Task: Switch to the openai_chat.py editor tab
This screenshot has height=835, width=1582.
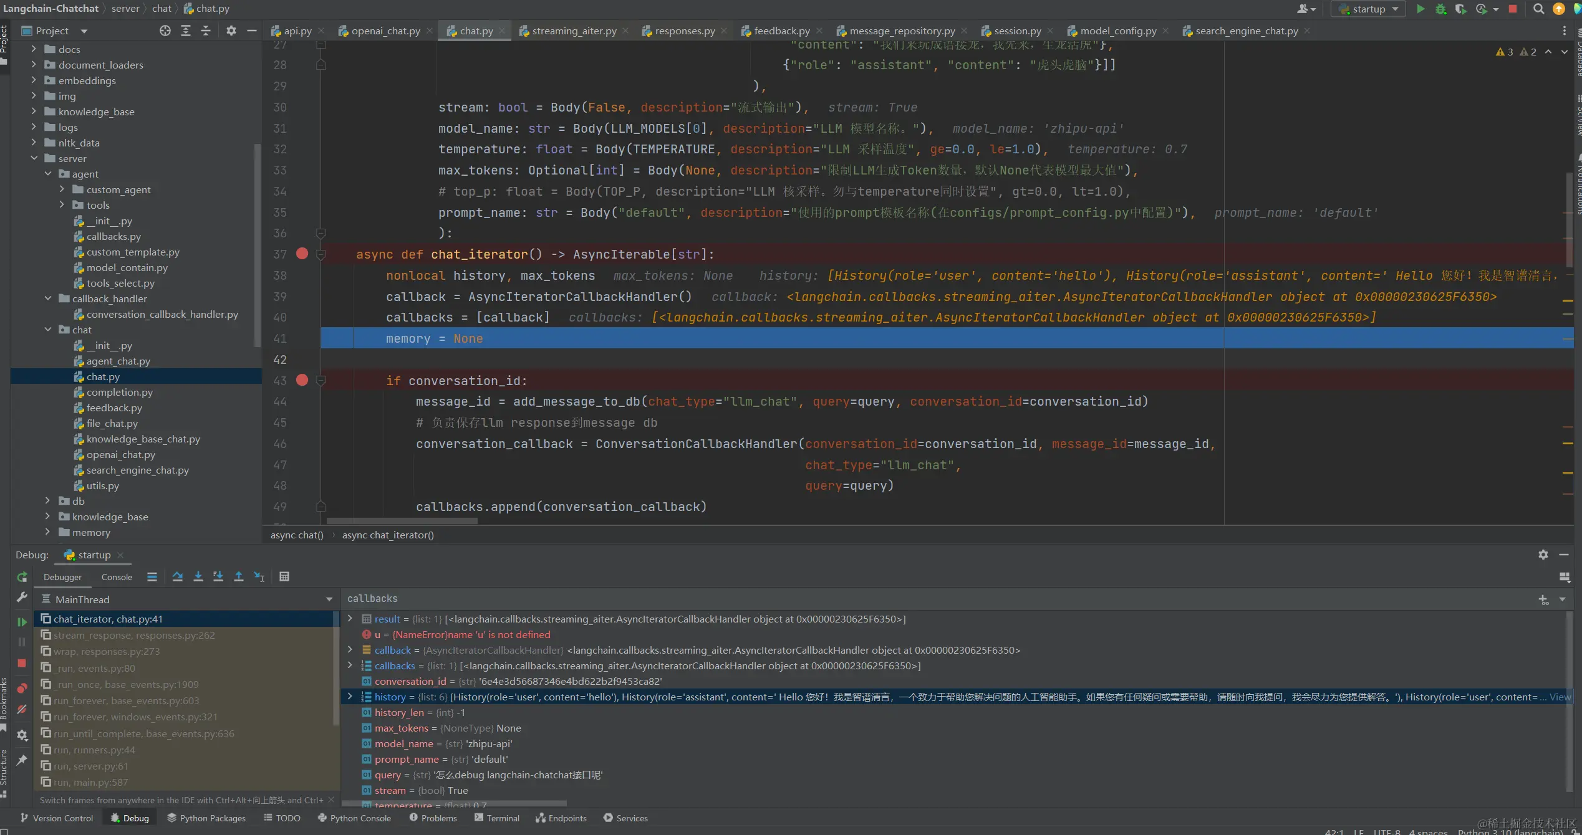Action: pyautogui.click(x=385, y=31)
